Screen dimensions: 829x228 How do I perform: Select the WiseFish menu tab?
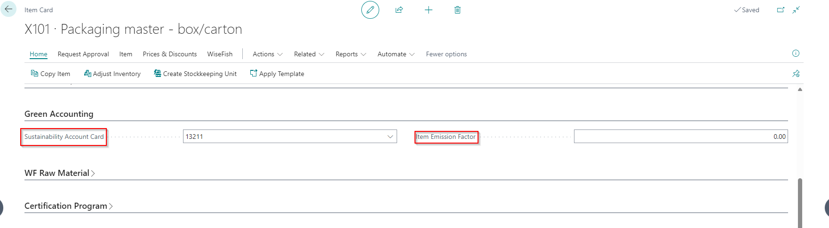[x=220, y=54]
